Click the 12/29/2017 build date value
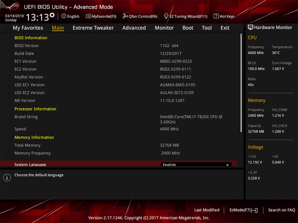This screenshot has width=298, height=223. coord(171,53)
